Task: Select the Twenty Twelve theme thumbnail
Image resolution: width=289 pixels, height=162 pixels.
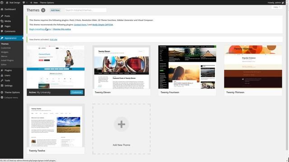Action: click(56, 126)
